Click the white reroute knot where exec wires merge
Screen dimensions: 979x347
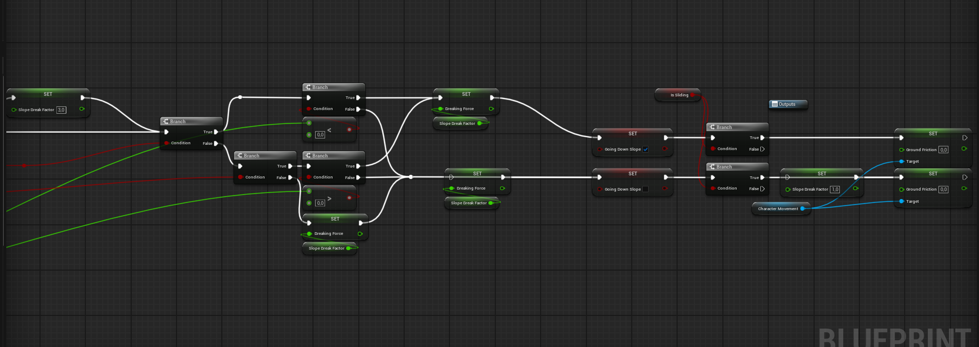tap(410, 177)
